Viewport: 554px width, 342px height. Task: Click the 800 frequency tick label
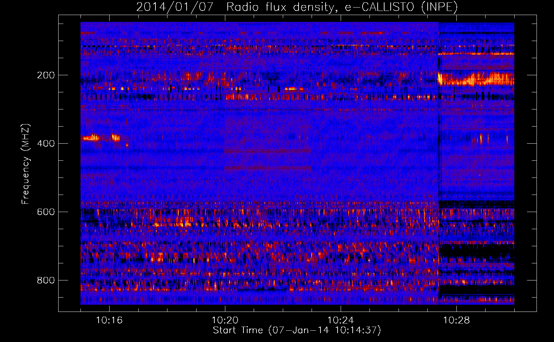click(46, 280)
